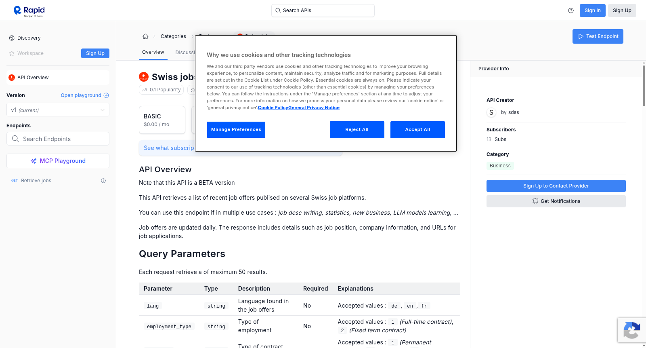Image resolution: width=646 pixels, height=348 pixels.
Task: Click the Sign In button
Action: click(593, 11)
